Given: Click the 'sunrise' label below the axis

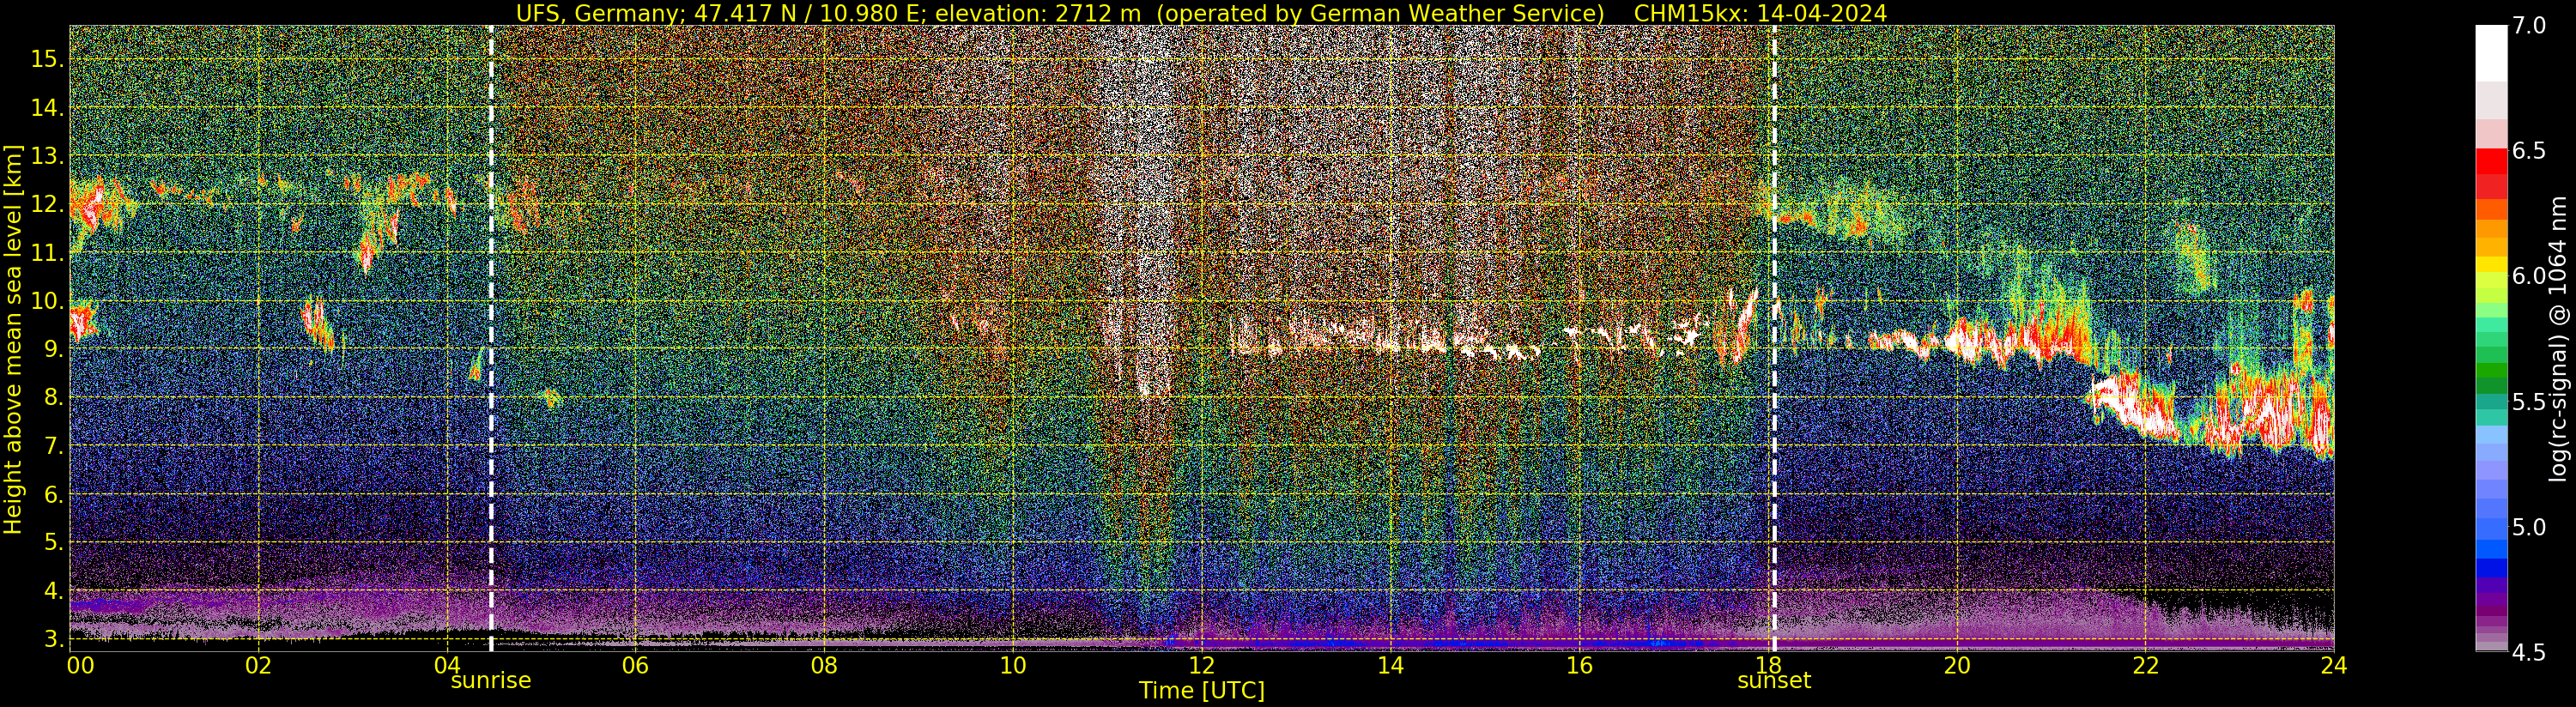Looking at the screenshot, I should (491, 681).
